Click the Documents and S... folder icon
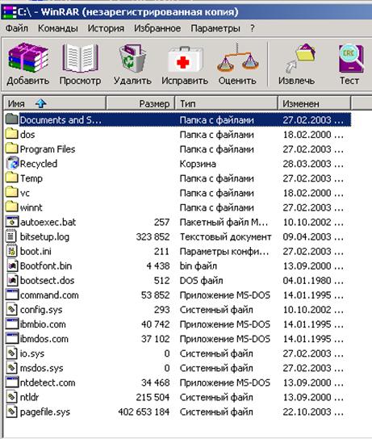This screenshot has width=372, height=439. pyautogui.click(x=12, y=119)
